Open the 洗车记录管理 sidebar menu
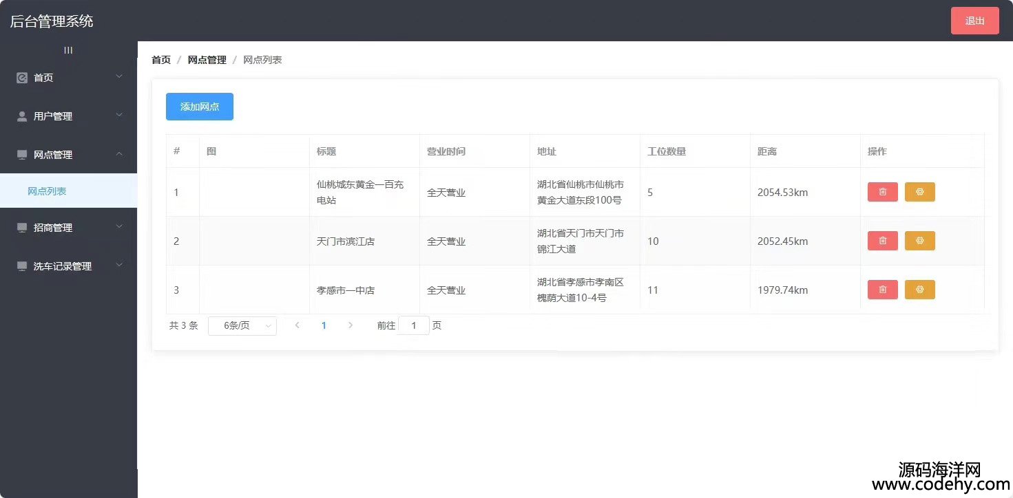The image size is (1013, 498). click(68, 266)
